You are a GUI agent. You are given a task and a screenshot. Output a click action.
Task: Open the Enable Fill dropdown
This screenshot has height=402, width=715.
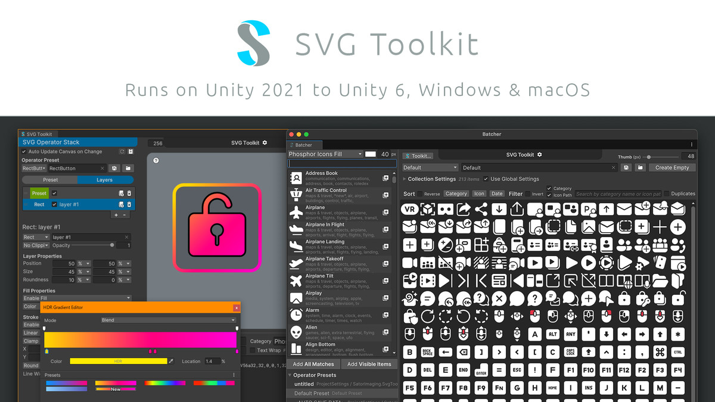pos(76,298)
